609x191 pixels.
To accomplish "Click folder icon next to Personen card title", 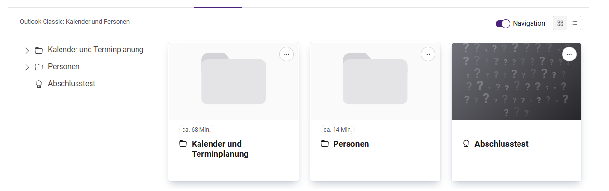I will [x=325, y=144].
